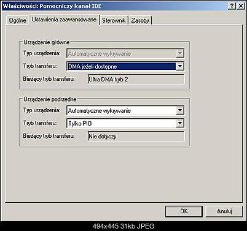The height and width of the screenshot is (231, 247).
Task: Open the slave device Typ urządzenia dropdown arrow
Action: pyautogui.click(x=180, y=110)
